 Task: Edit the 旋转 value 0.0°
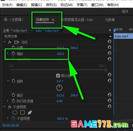tap(60, 81)
